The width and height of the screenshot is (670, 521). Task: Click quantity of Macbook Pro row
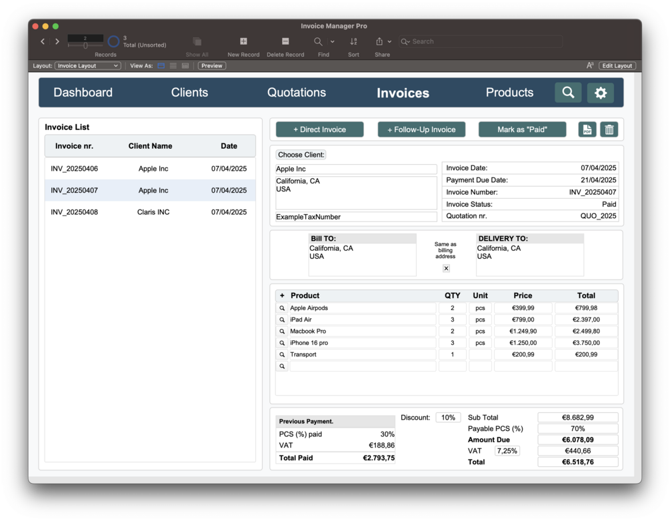pos(453,332)
